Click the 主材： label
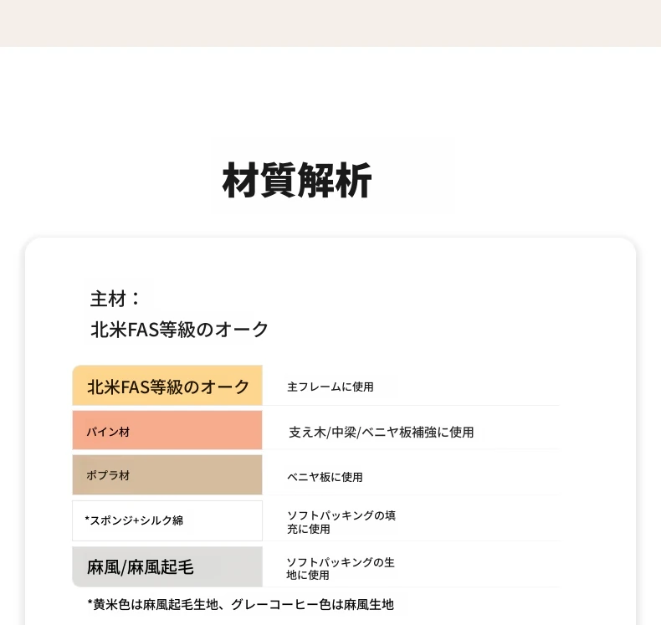The width and height of the screenshot is (661, 625). pyautogui.click(x=115, y=299)
